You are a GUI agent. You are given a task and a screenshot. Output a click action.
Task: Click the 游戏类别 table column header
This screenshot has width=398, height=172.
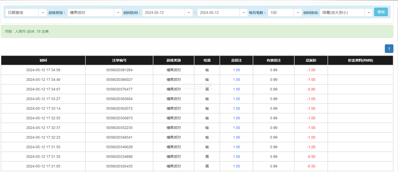(174, 60)
